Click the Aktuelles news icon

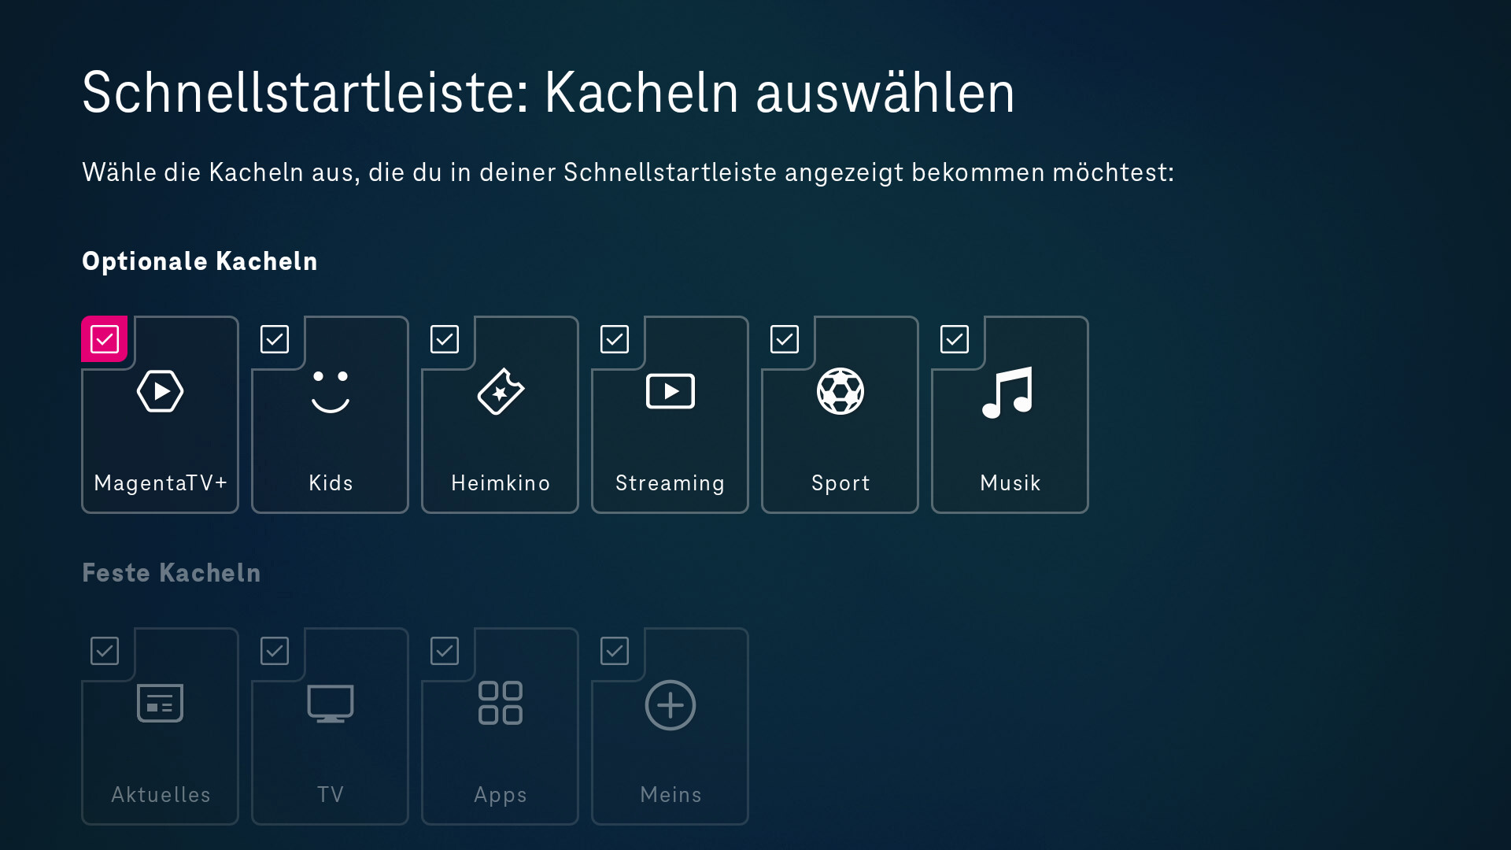tap(160, 703)
